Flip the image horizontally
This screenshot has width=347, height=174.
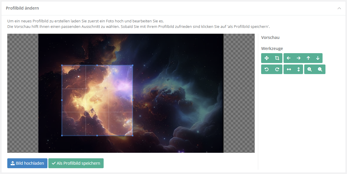click(x=288, y=69)
